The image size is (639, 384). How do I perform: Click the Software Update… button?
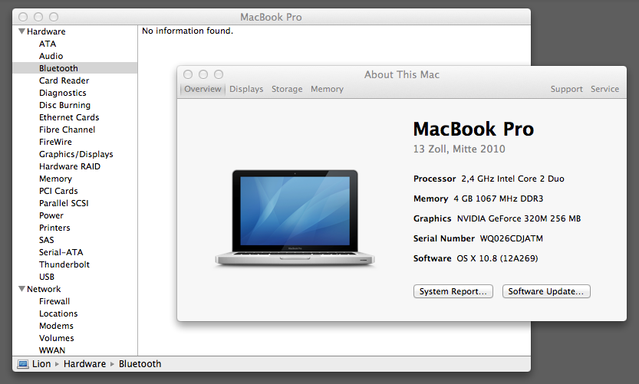pos(546,291)
